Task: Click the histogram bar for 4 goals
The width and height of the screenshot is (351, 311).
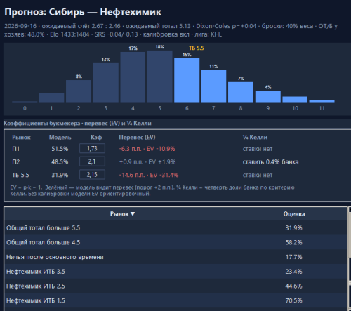Action: pyautogui.click(x=133, y=77)
